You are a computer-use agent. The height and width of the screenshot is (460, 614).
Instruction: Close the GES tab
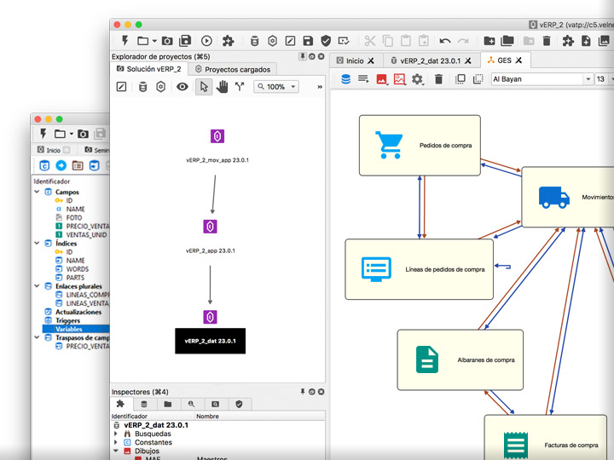click(x=518, y=60)
